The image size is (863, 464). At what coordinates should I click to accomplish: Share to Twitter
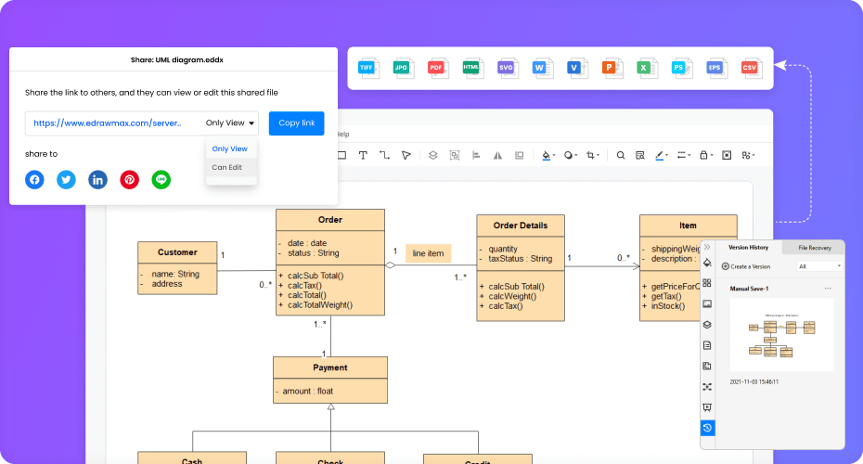coord(66,179)
